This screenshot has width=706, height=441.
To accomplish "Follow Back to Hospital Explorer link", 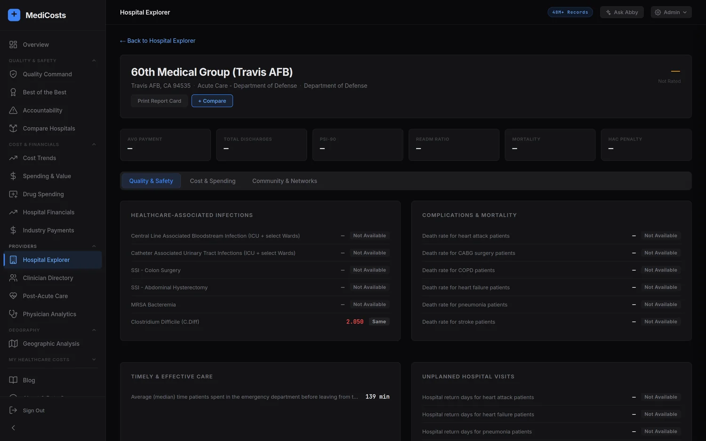I will coord(158,41).
